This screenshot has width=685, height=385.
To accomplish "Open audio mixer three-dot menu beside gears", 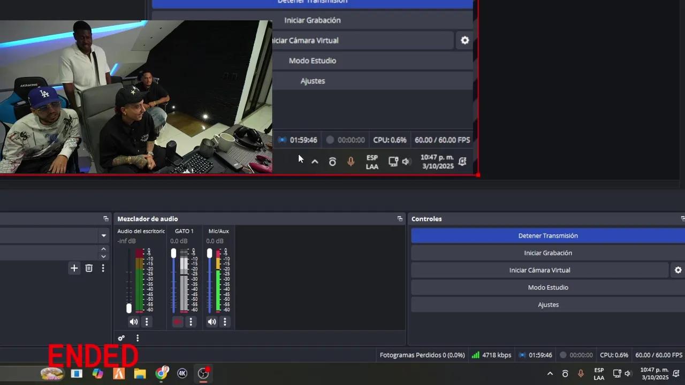I will [138, 338].
